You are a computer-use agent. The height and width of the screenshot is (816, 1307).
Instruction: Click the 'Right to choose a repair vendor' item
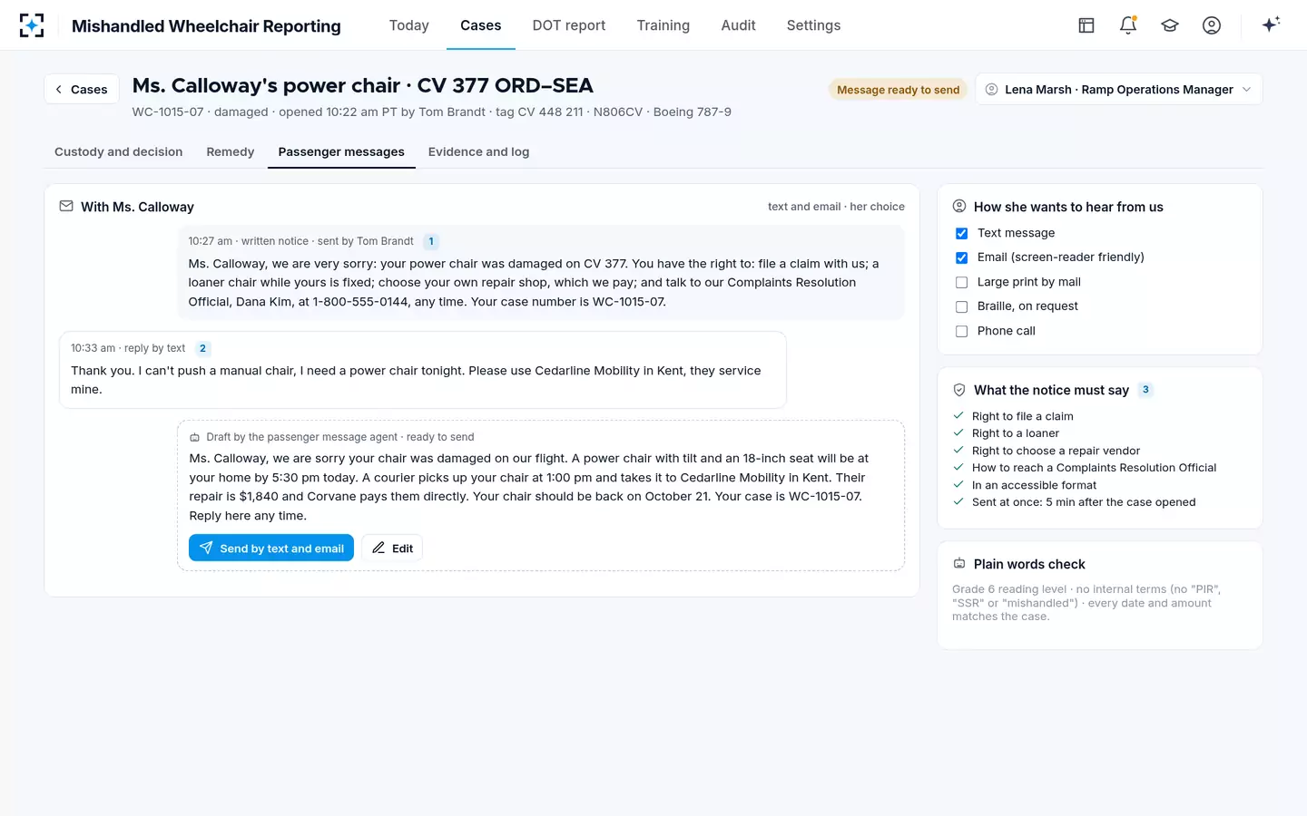tap(1056, 451)
